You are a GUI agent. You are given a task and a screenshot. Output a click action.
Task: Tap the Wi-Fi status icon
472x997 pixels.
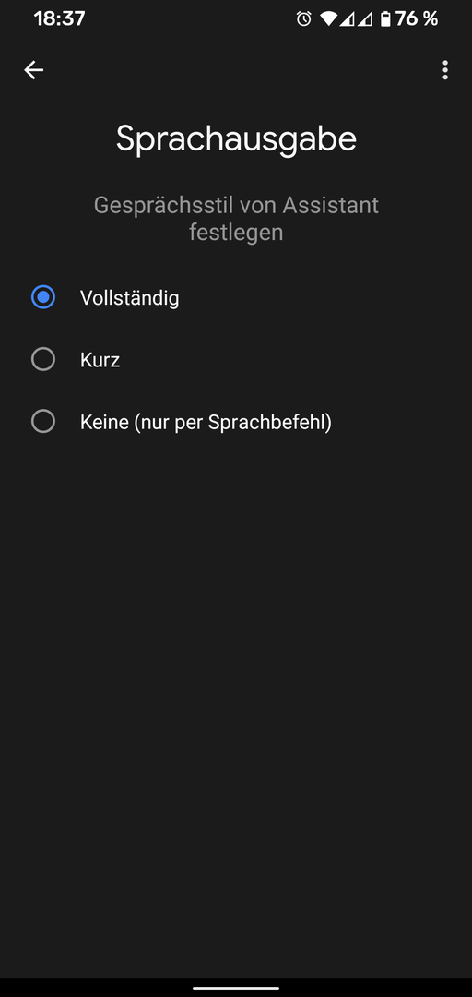[328, 19]
